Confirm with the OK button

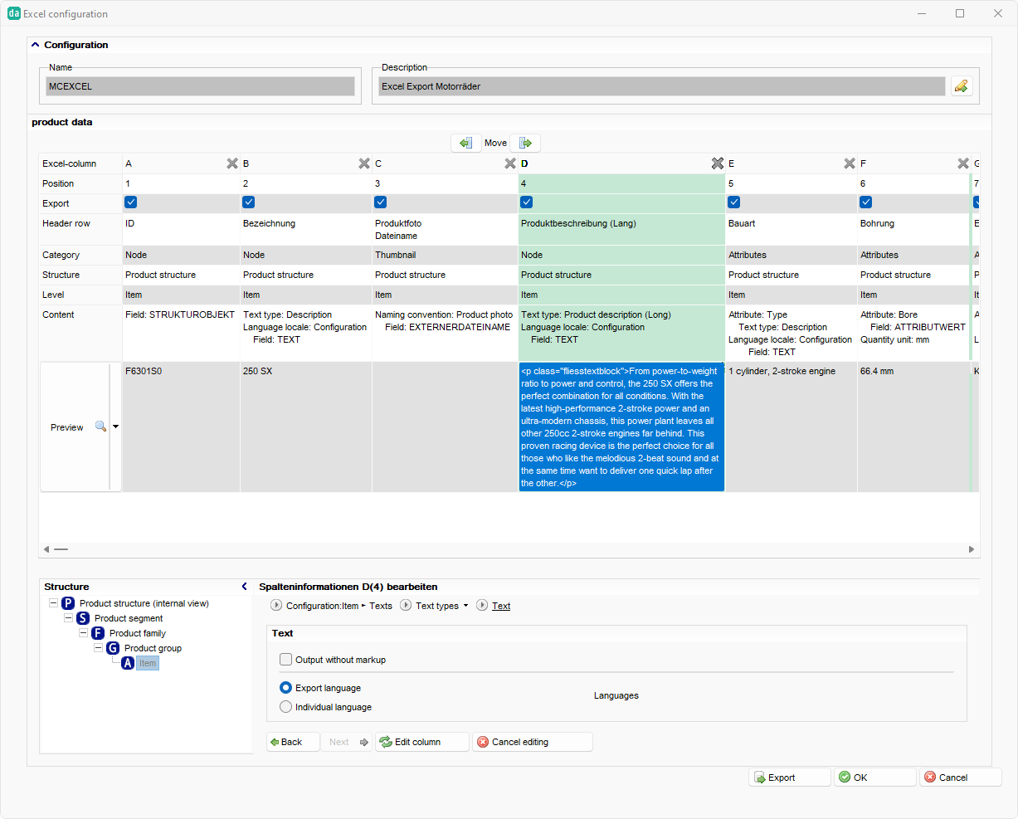[x=874, y=778]
